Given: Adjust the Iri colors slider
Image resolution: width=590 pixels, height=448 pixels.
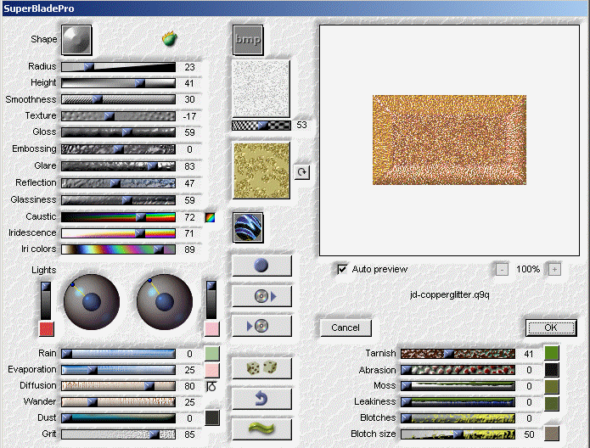Looking at the screenshot, I should 118,249.
